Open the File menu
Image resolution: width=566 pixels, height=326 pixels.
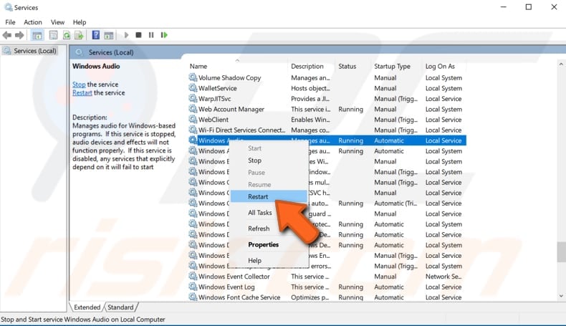tap(10, 22)
